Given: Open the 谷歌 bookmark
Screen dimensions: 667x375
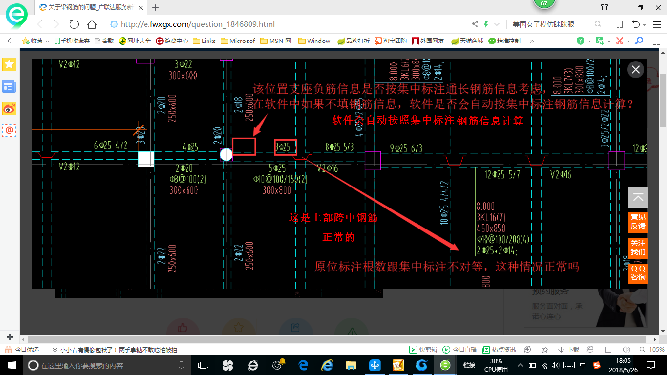Looking at the screenshot, I should tap(104, 41).
